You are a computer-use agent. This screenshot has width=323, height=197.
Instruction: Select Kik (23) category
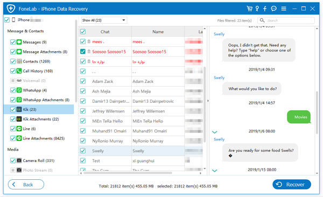click(39, 109)
